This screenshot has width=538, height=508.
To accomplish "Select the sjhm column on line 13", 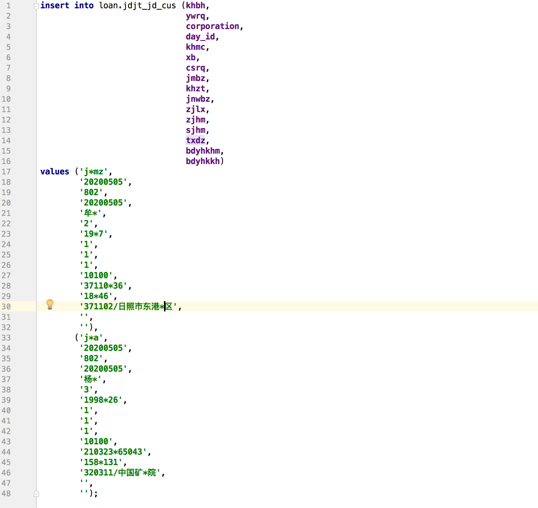I will click(195, 130).
